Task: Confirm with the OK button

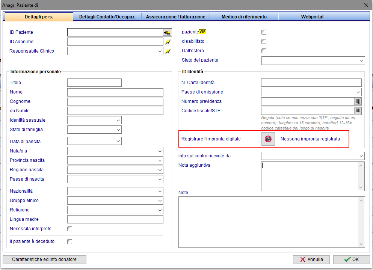Action: (x=351, y=259)
